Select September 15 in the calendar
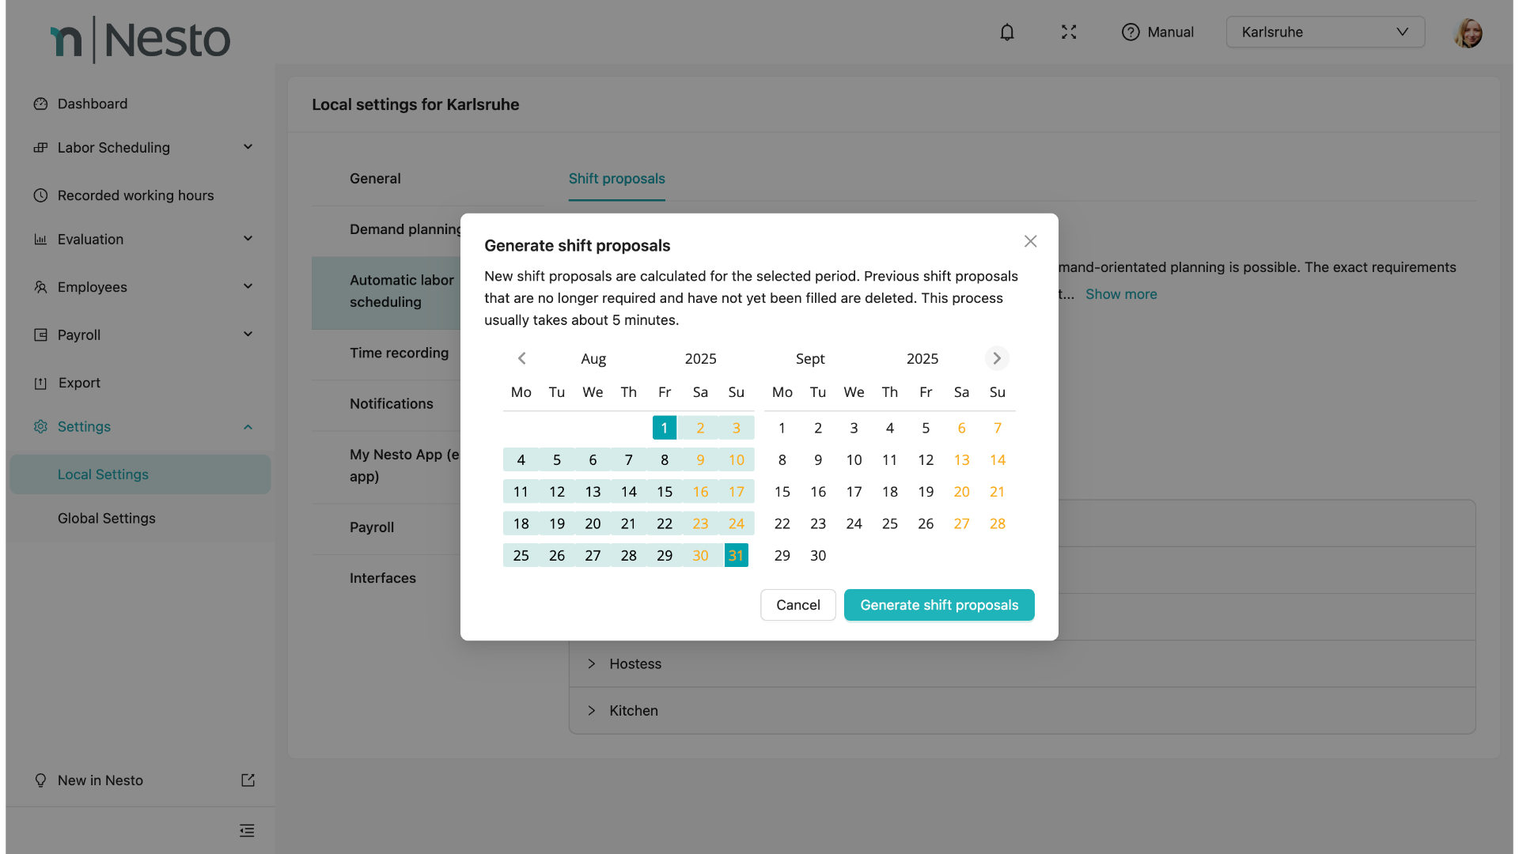 (782, 492)
